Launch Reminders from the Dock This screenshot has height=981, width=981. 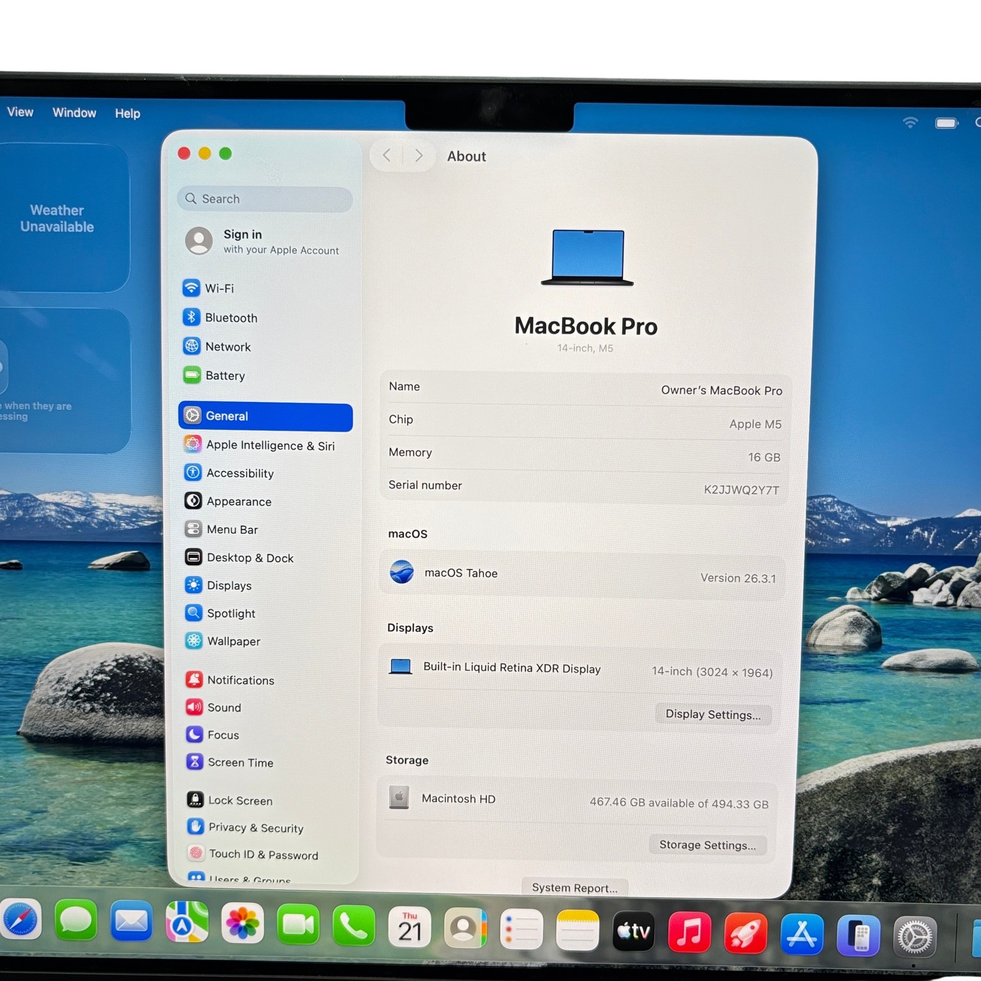521,929
